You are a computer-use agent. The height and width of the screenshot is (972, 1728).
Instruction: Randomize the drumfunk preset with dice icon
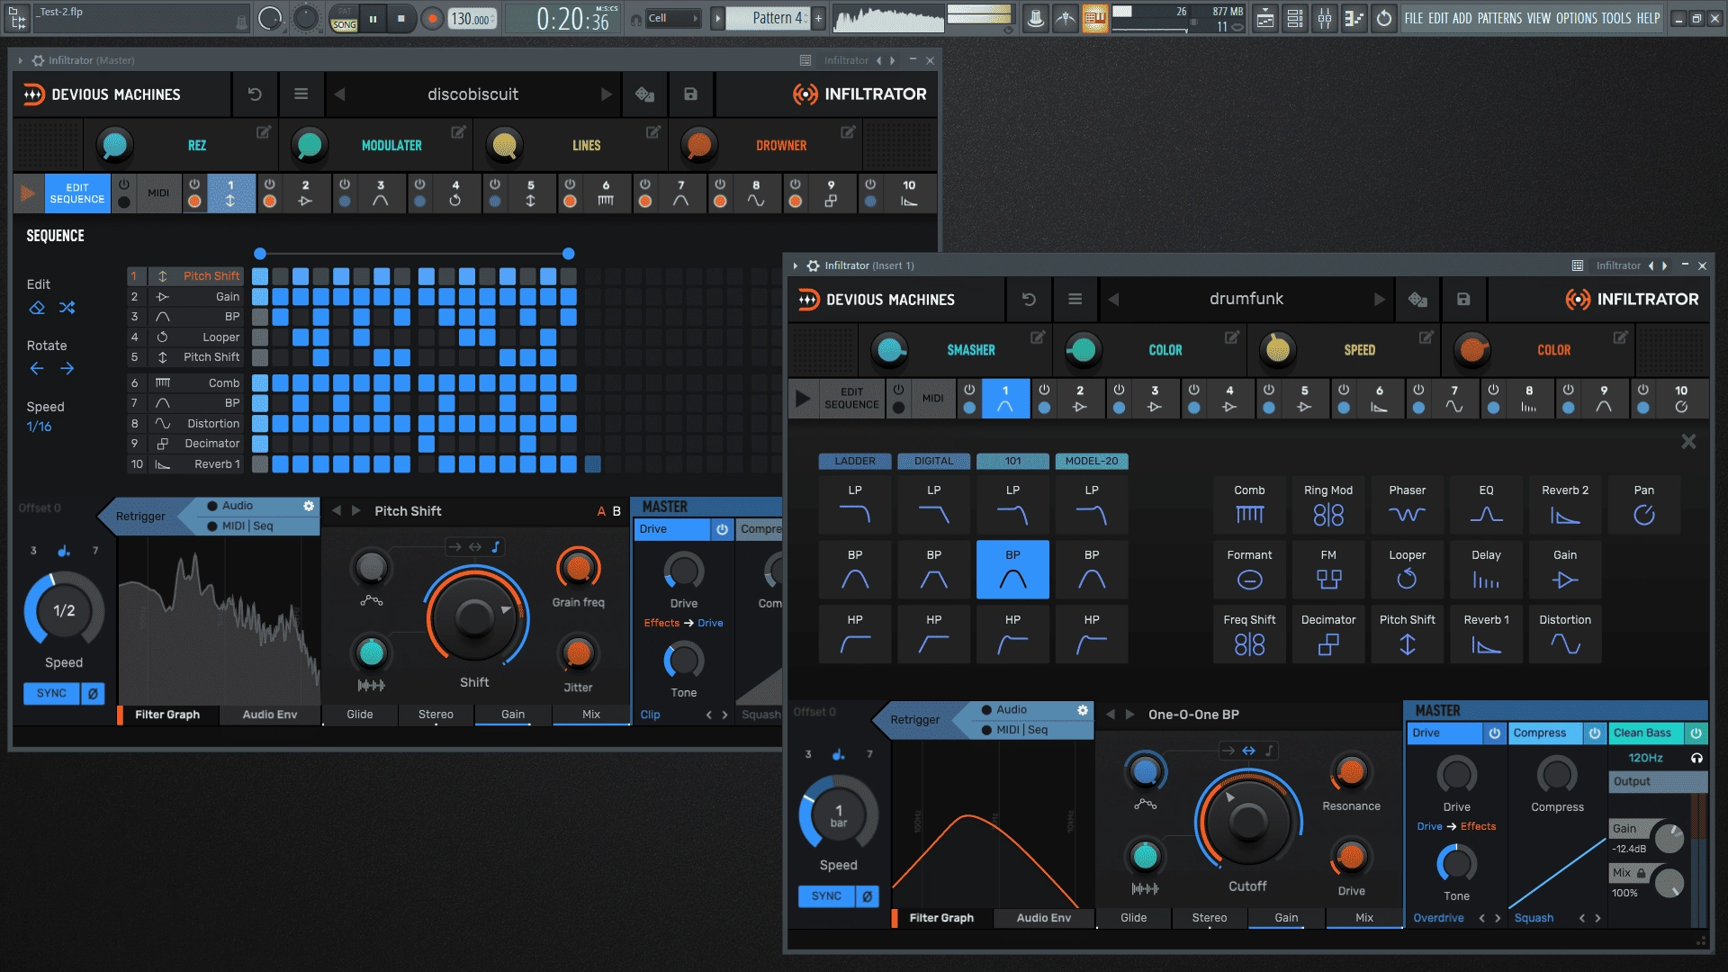pos(1417,299)
